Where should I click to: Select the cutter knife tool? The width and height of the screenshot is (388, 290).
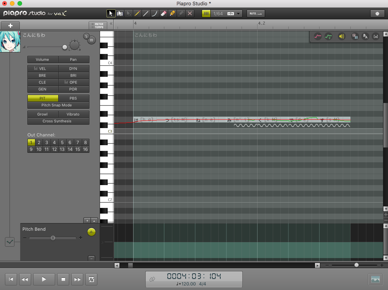(172, 14)
